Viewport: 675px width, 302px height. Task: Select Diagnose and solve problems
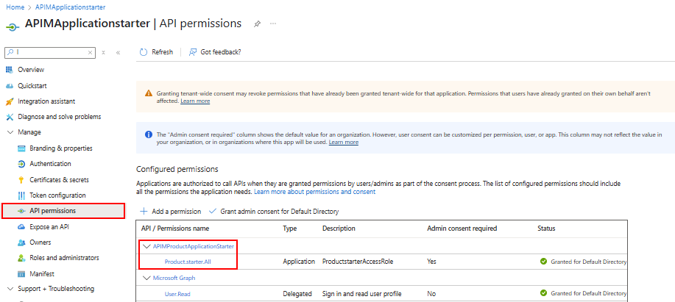click(59, 117)
